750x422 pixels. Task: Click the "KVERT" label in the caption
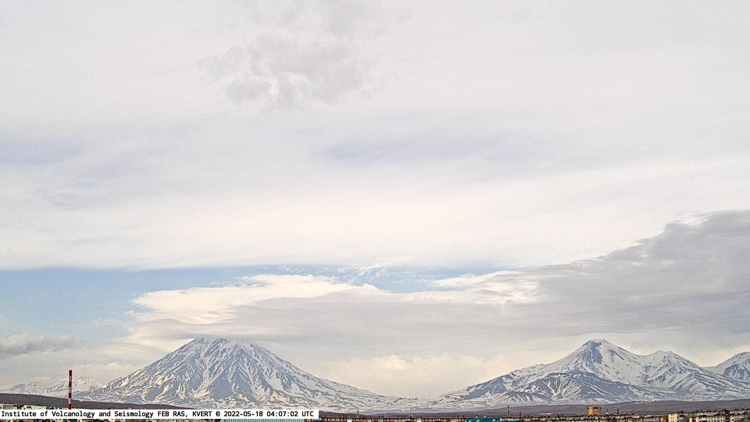(x=203, y=414)
